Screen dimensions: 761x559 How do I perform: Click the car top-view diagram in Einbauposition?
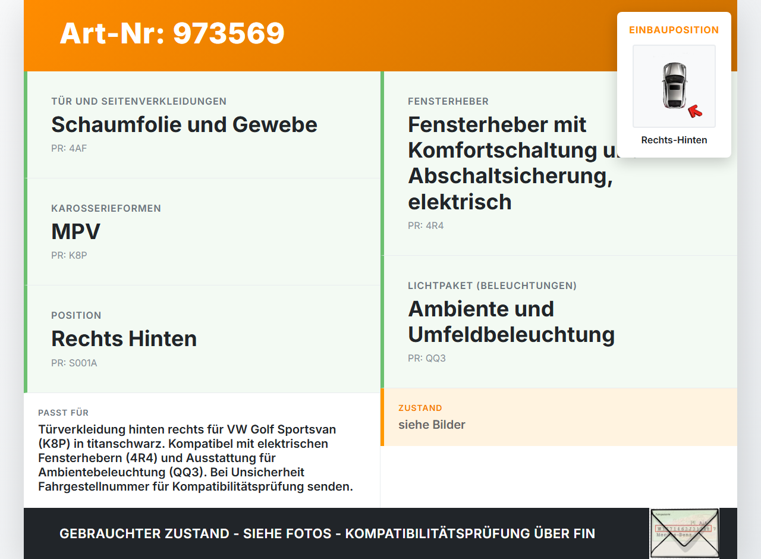point(674,86)
